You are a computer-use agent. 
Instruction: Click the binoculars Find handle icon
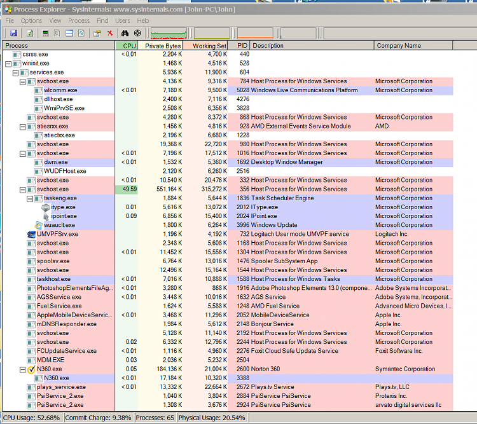pyautogui.click(x=125, y=33)
